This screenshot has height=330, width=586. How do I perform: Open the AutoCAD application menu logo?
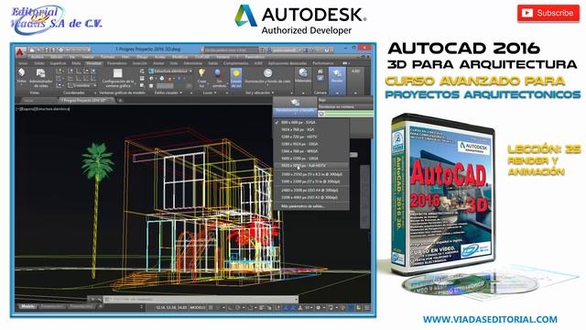pyautogui.click(x=20, y=51)
